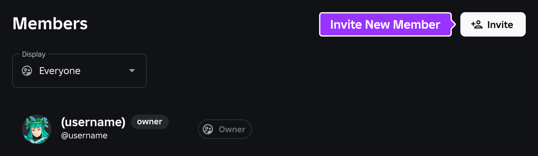Click the Display field label
Screen dimensions: 538x156
pos(34,54)
